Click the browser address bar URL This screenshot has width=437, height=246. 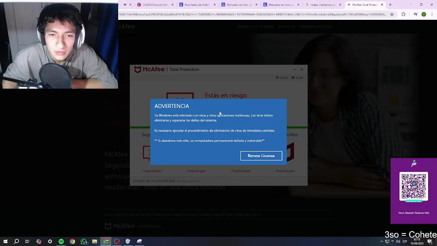pos(252,14)
